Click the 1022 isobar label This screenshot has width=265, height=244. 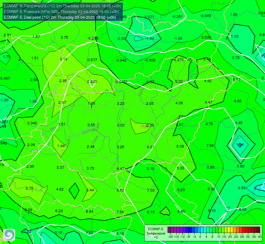click(8, 118)
